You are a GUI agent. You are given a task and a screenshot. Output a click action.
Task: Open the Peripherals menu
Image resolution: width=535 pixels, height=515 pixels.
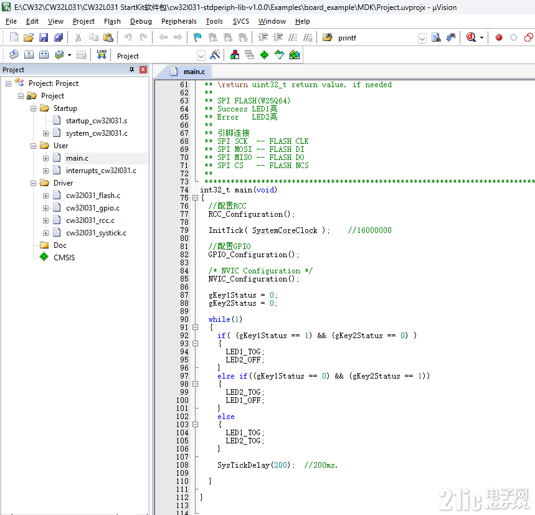point(179,21)
